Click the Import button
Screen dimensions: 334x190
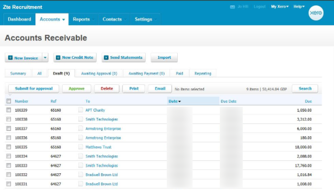pyautogui.click(x=164, y=57)
